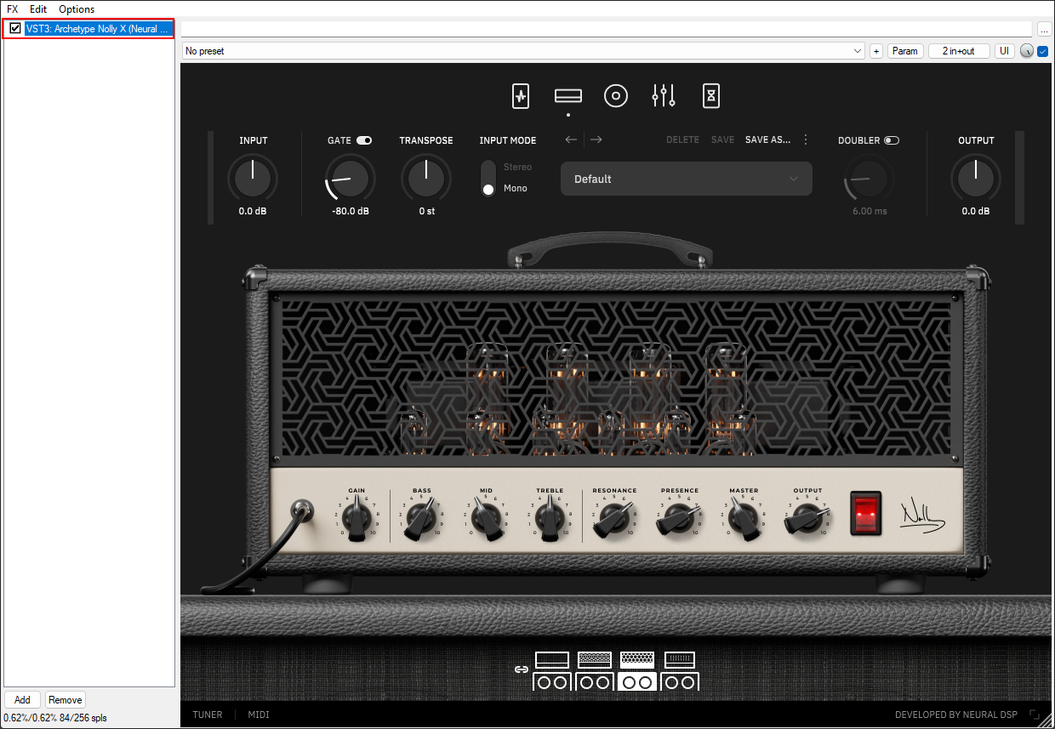The height and width of the screenshot is (729, 1055).
Task: Click the amp PRESENCE knob
Action: (678, 517)
